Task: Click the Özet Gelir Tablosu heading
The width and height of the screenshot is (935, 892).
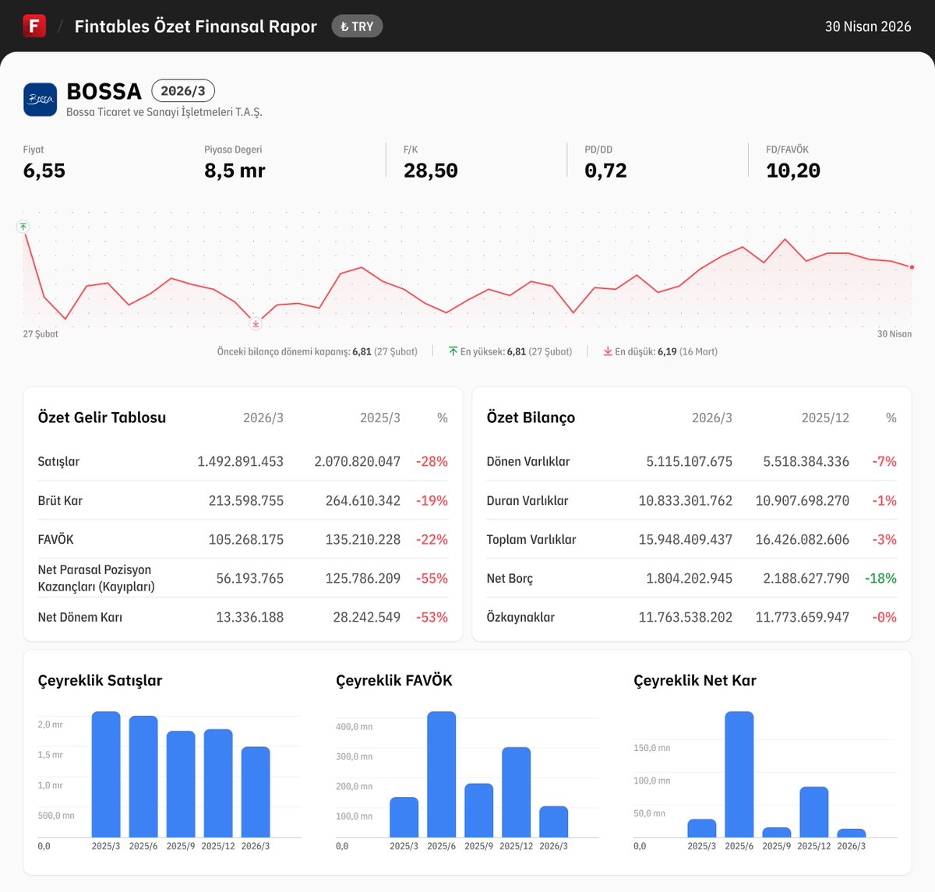Action: (102, 418)
